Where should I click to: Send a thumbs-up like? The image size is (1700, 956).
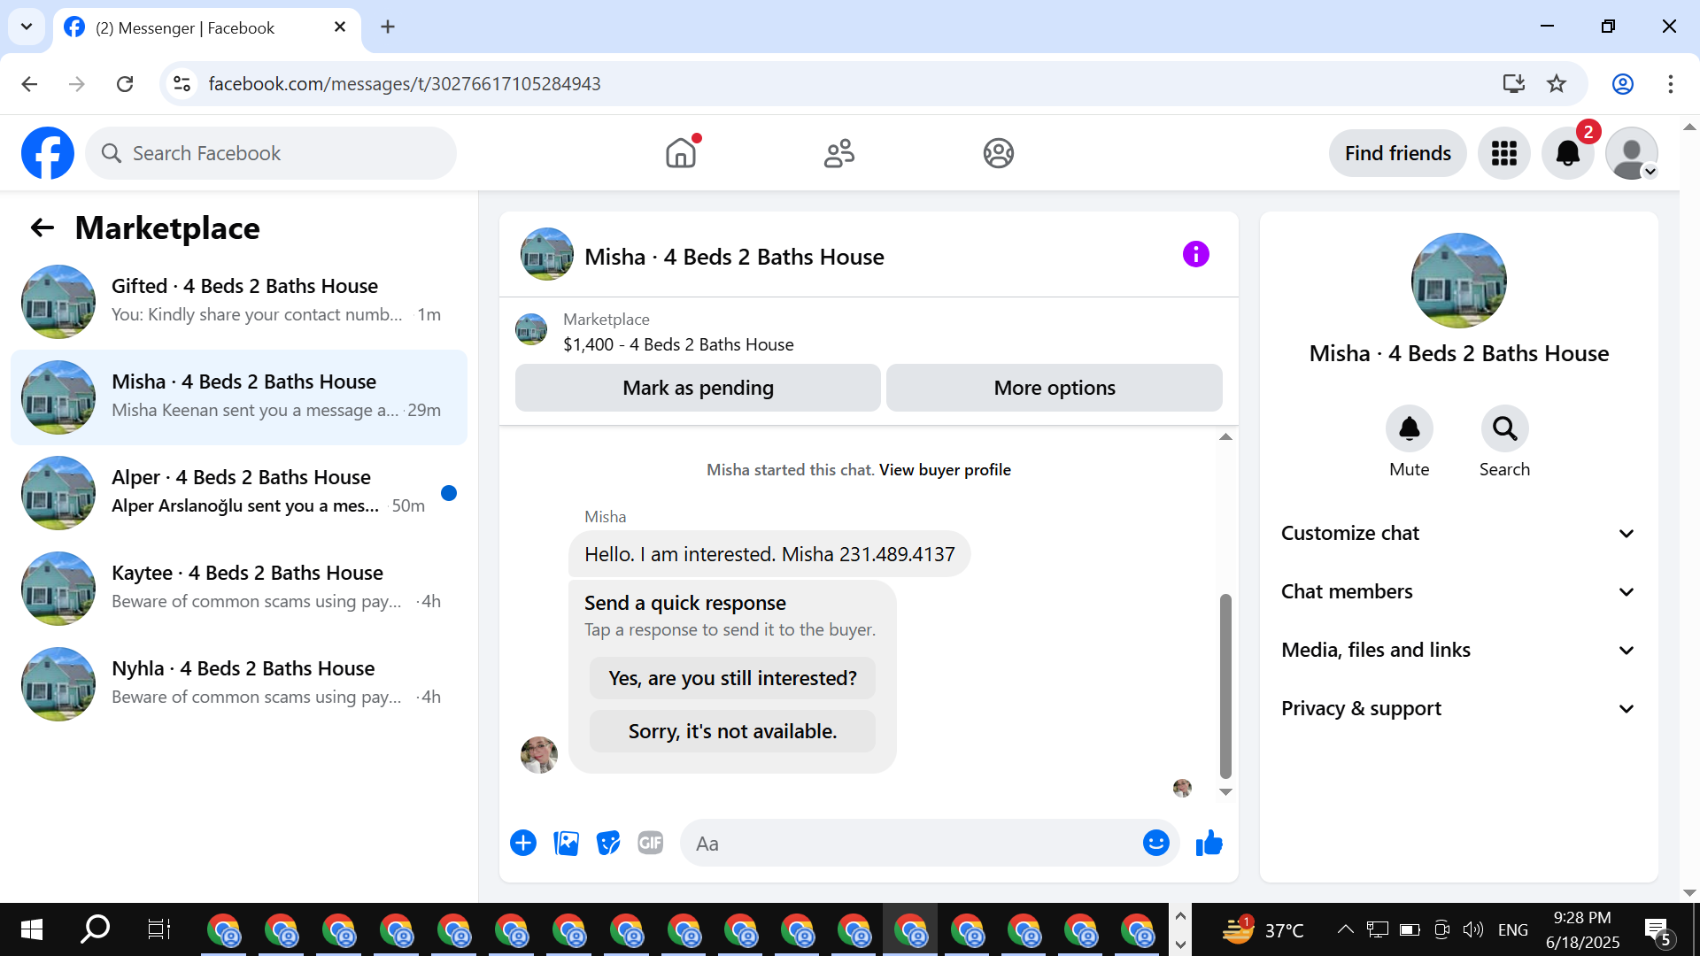click(x=1209, y=843)
